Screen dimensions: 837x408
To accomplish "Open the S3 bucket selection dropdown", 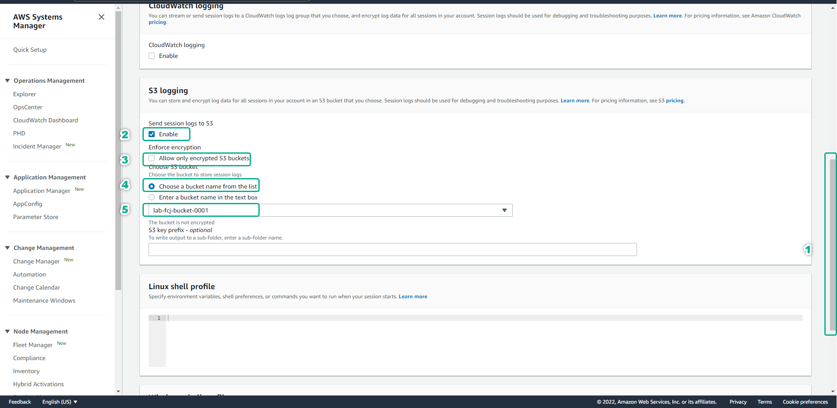I will pyautogui.click(x=504, y=210).
